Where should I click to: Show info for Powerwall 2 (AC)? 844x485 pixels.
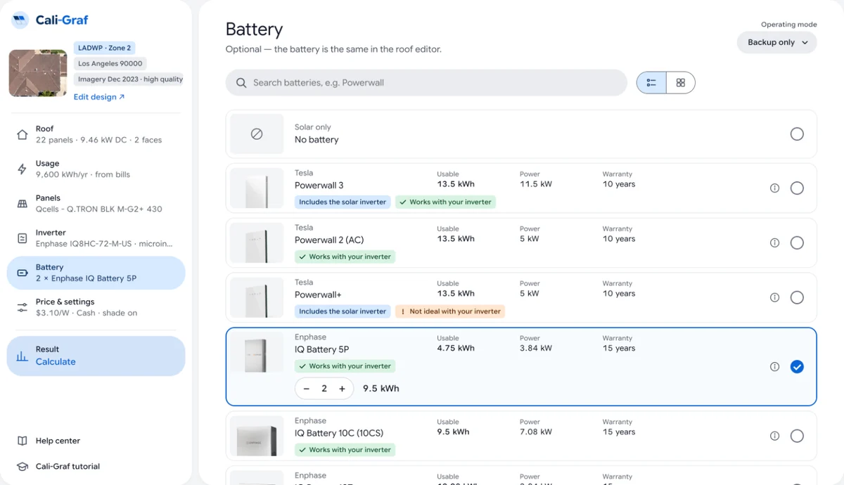pos(774,242)
